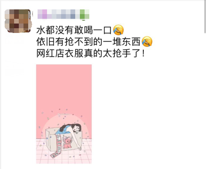Viewport: 206px width, 169px height.
Task: Click the crying-laughing emoji after 喝一口
Action: (x=118, y=30)
